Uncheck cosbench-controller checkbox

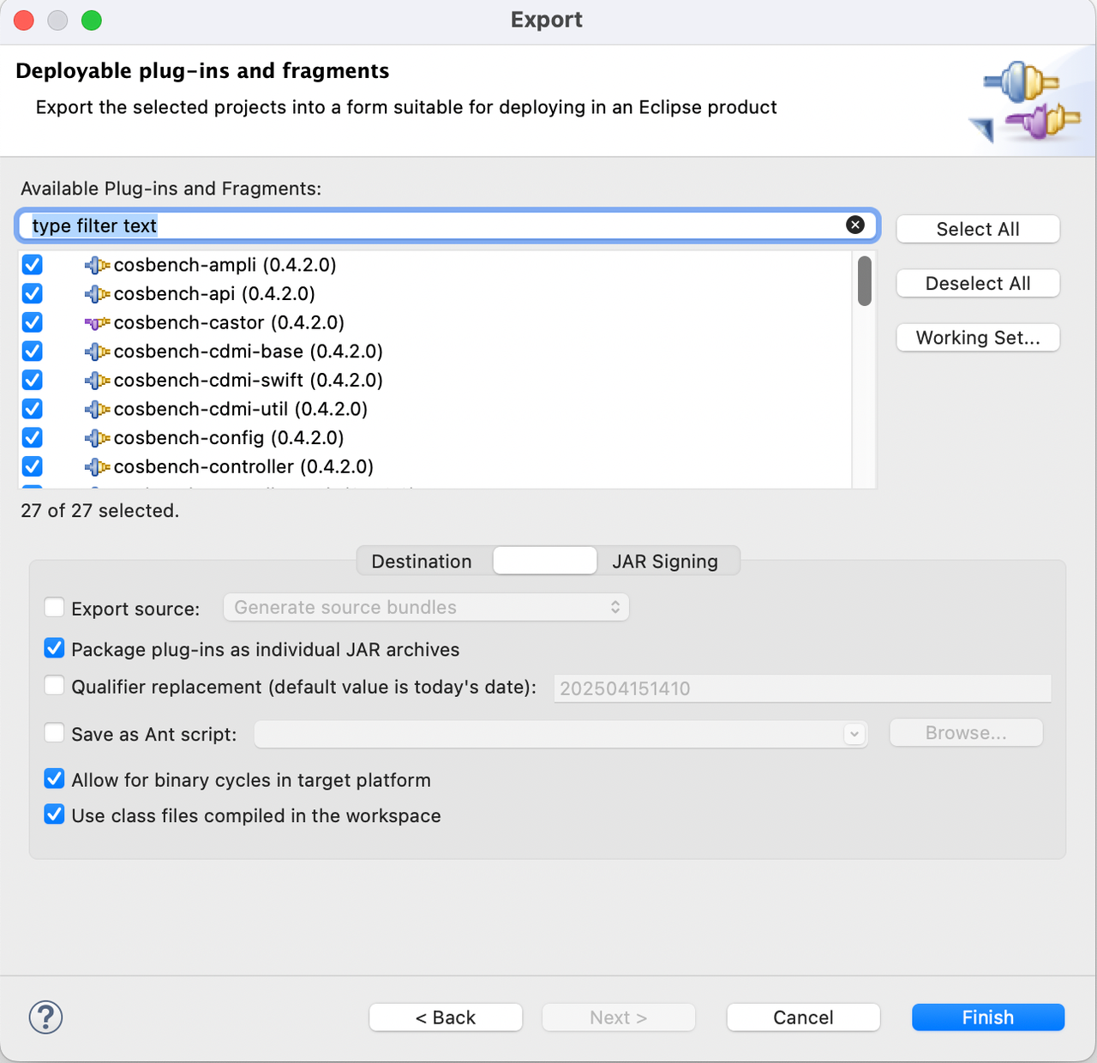[33, 466]
